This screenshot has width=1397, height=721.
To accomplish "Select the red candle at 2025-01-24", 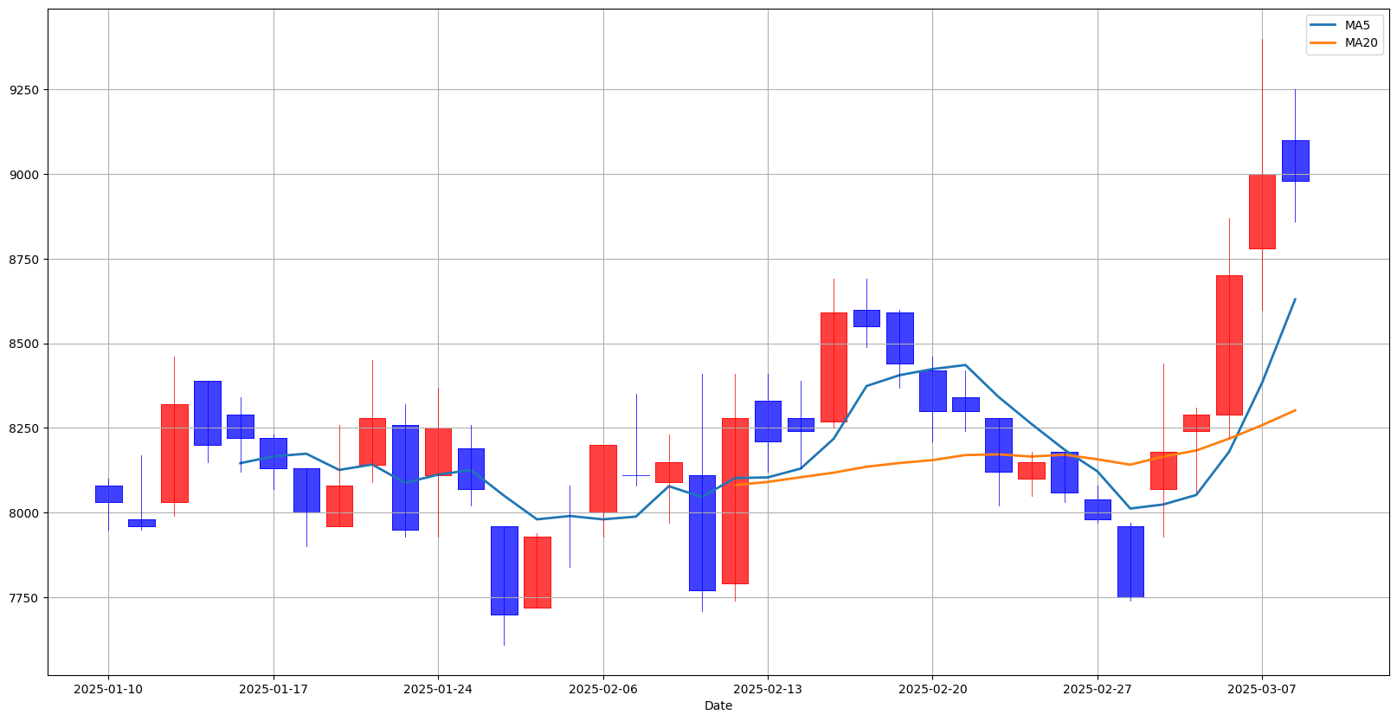I will click(438, 451).
